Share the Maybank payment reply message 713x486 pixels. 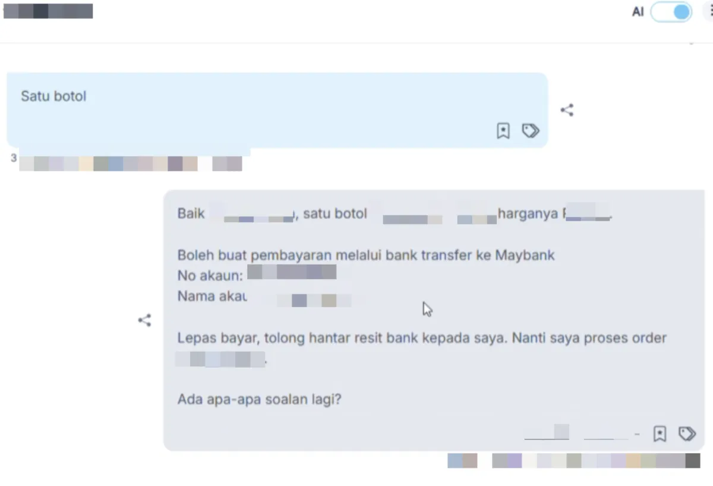144,320
